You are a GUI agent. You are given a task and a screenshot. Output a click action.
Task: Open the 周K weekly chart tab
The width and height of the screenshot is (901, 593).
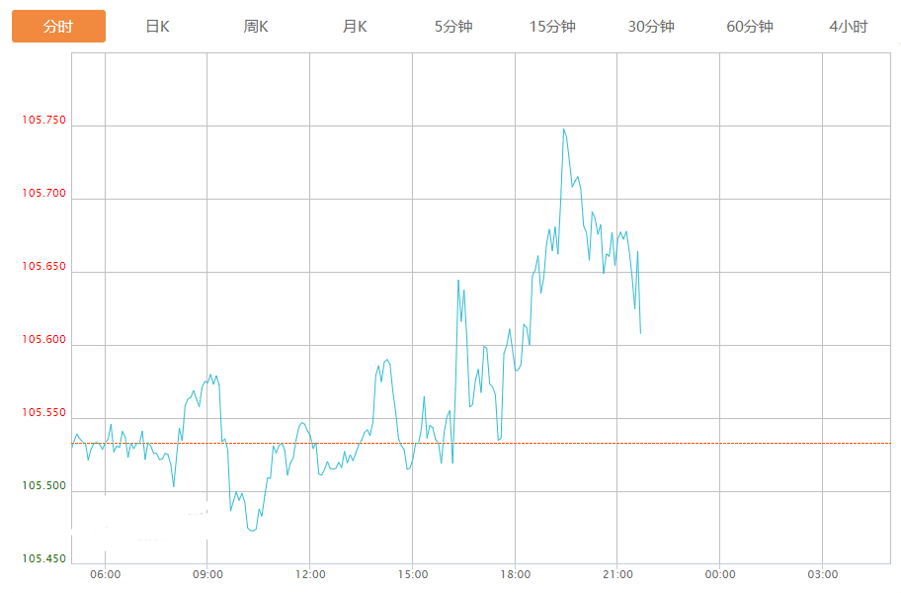pos(256,27)
